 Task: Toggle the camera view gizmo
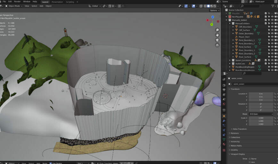click(x=217, y=40)
